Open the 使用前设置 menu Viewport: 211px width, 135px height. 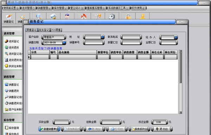click(11, 8)
